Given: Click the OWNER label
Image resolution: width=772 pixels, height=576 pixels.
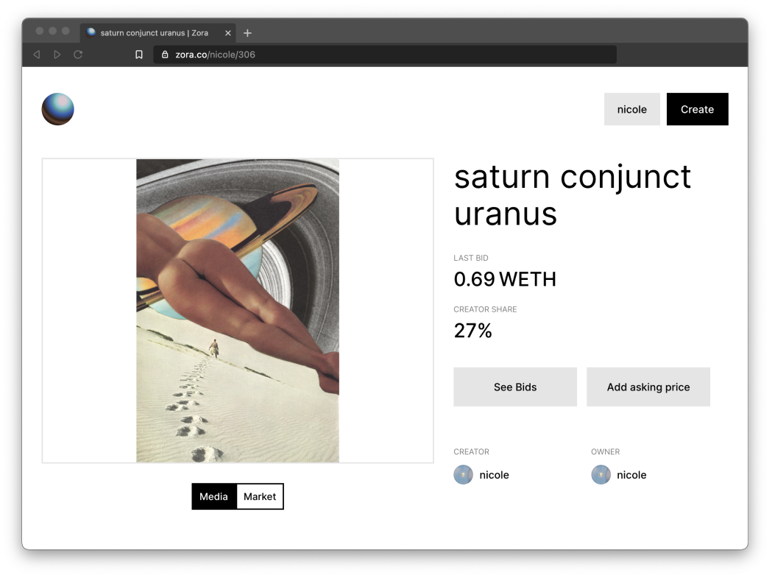Looking at the screenshot, I should 605,452.
